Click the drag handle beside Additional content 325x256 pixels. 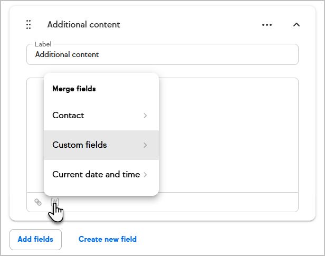click(28, 25)
